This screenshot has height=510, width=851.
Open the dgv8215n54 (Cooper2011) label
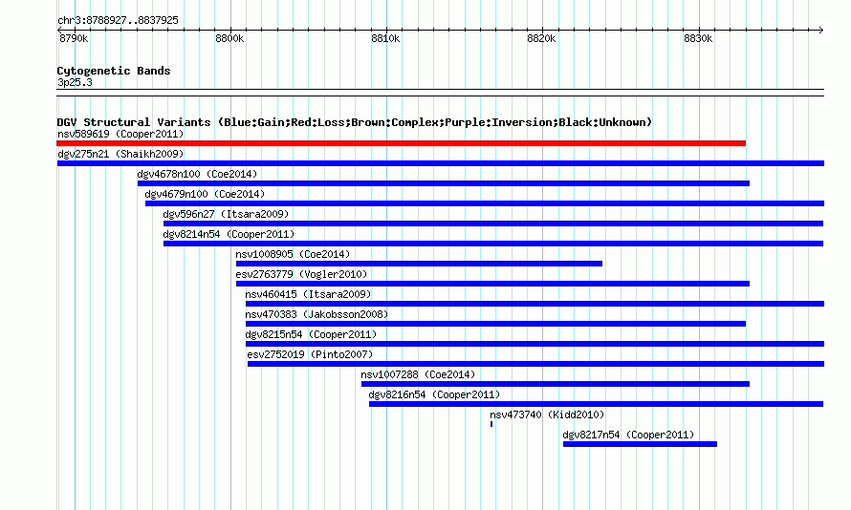pyautogui.click(x=311, y=334)
